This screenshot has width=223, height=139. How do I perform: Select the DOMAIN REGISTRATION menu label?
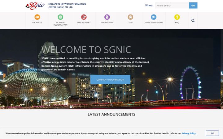[x=60, y=23]
